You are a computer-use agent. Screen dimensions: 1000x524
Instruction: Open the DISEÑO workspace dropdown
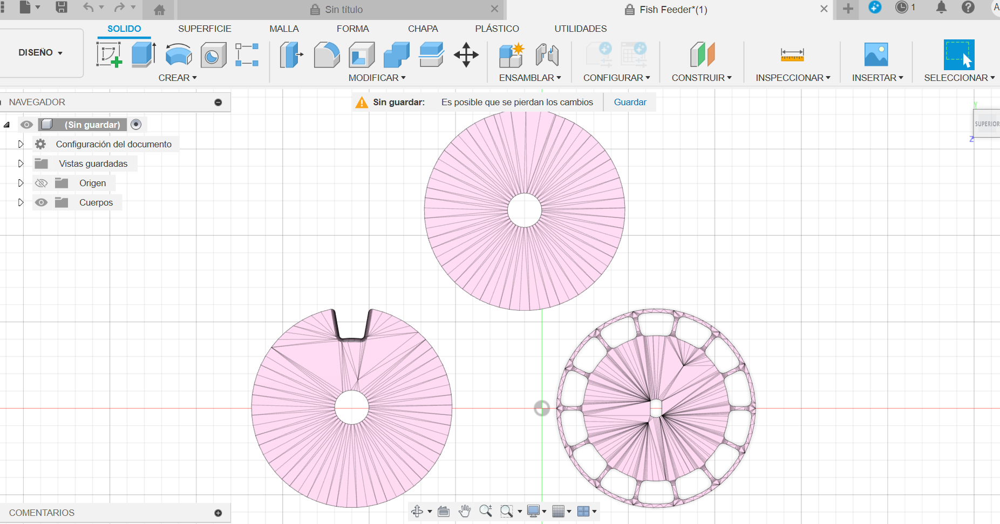[x=41, y=53]
